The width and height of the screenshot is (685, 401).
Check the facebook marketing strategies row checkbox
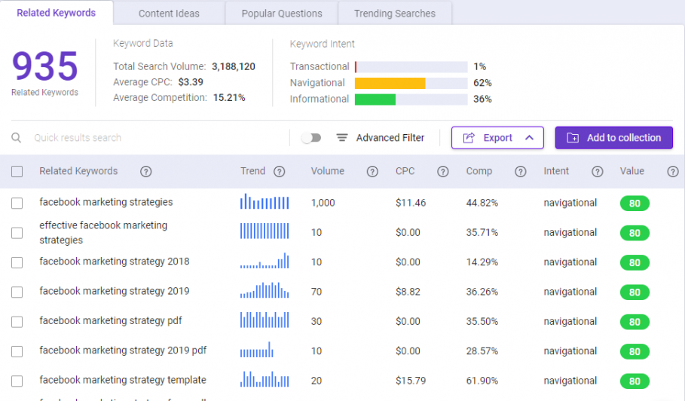17,203
